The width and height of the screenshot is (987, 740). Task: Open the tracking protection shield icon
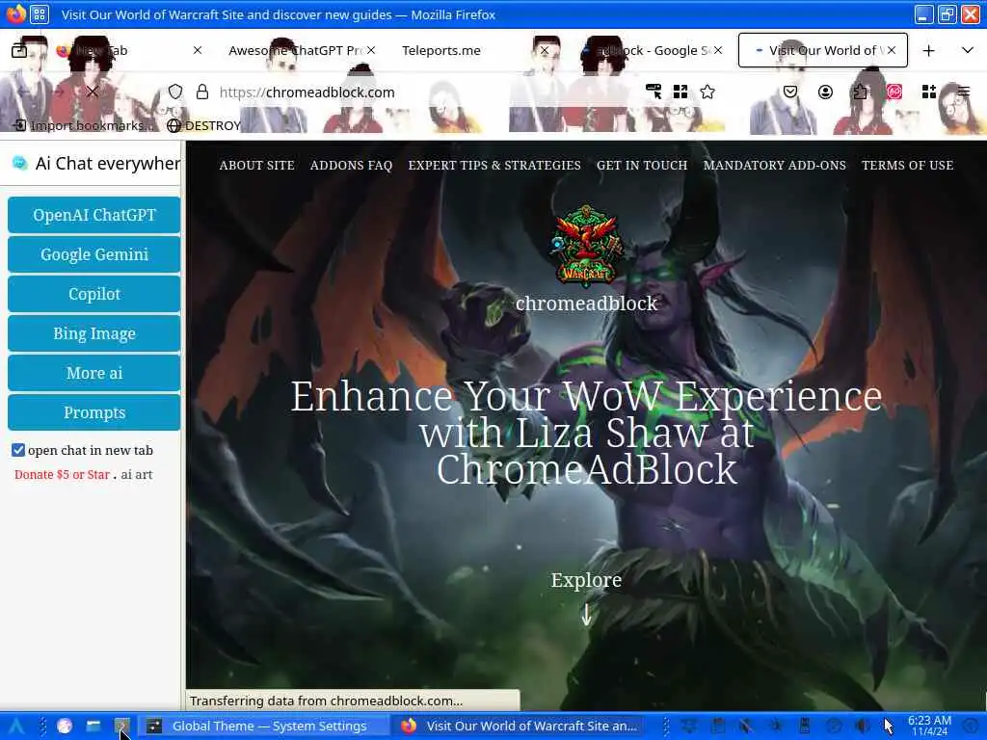(x=175, y=92)
